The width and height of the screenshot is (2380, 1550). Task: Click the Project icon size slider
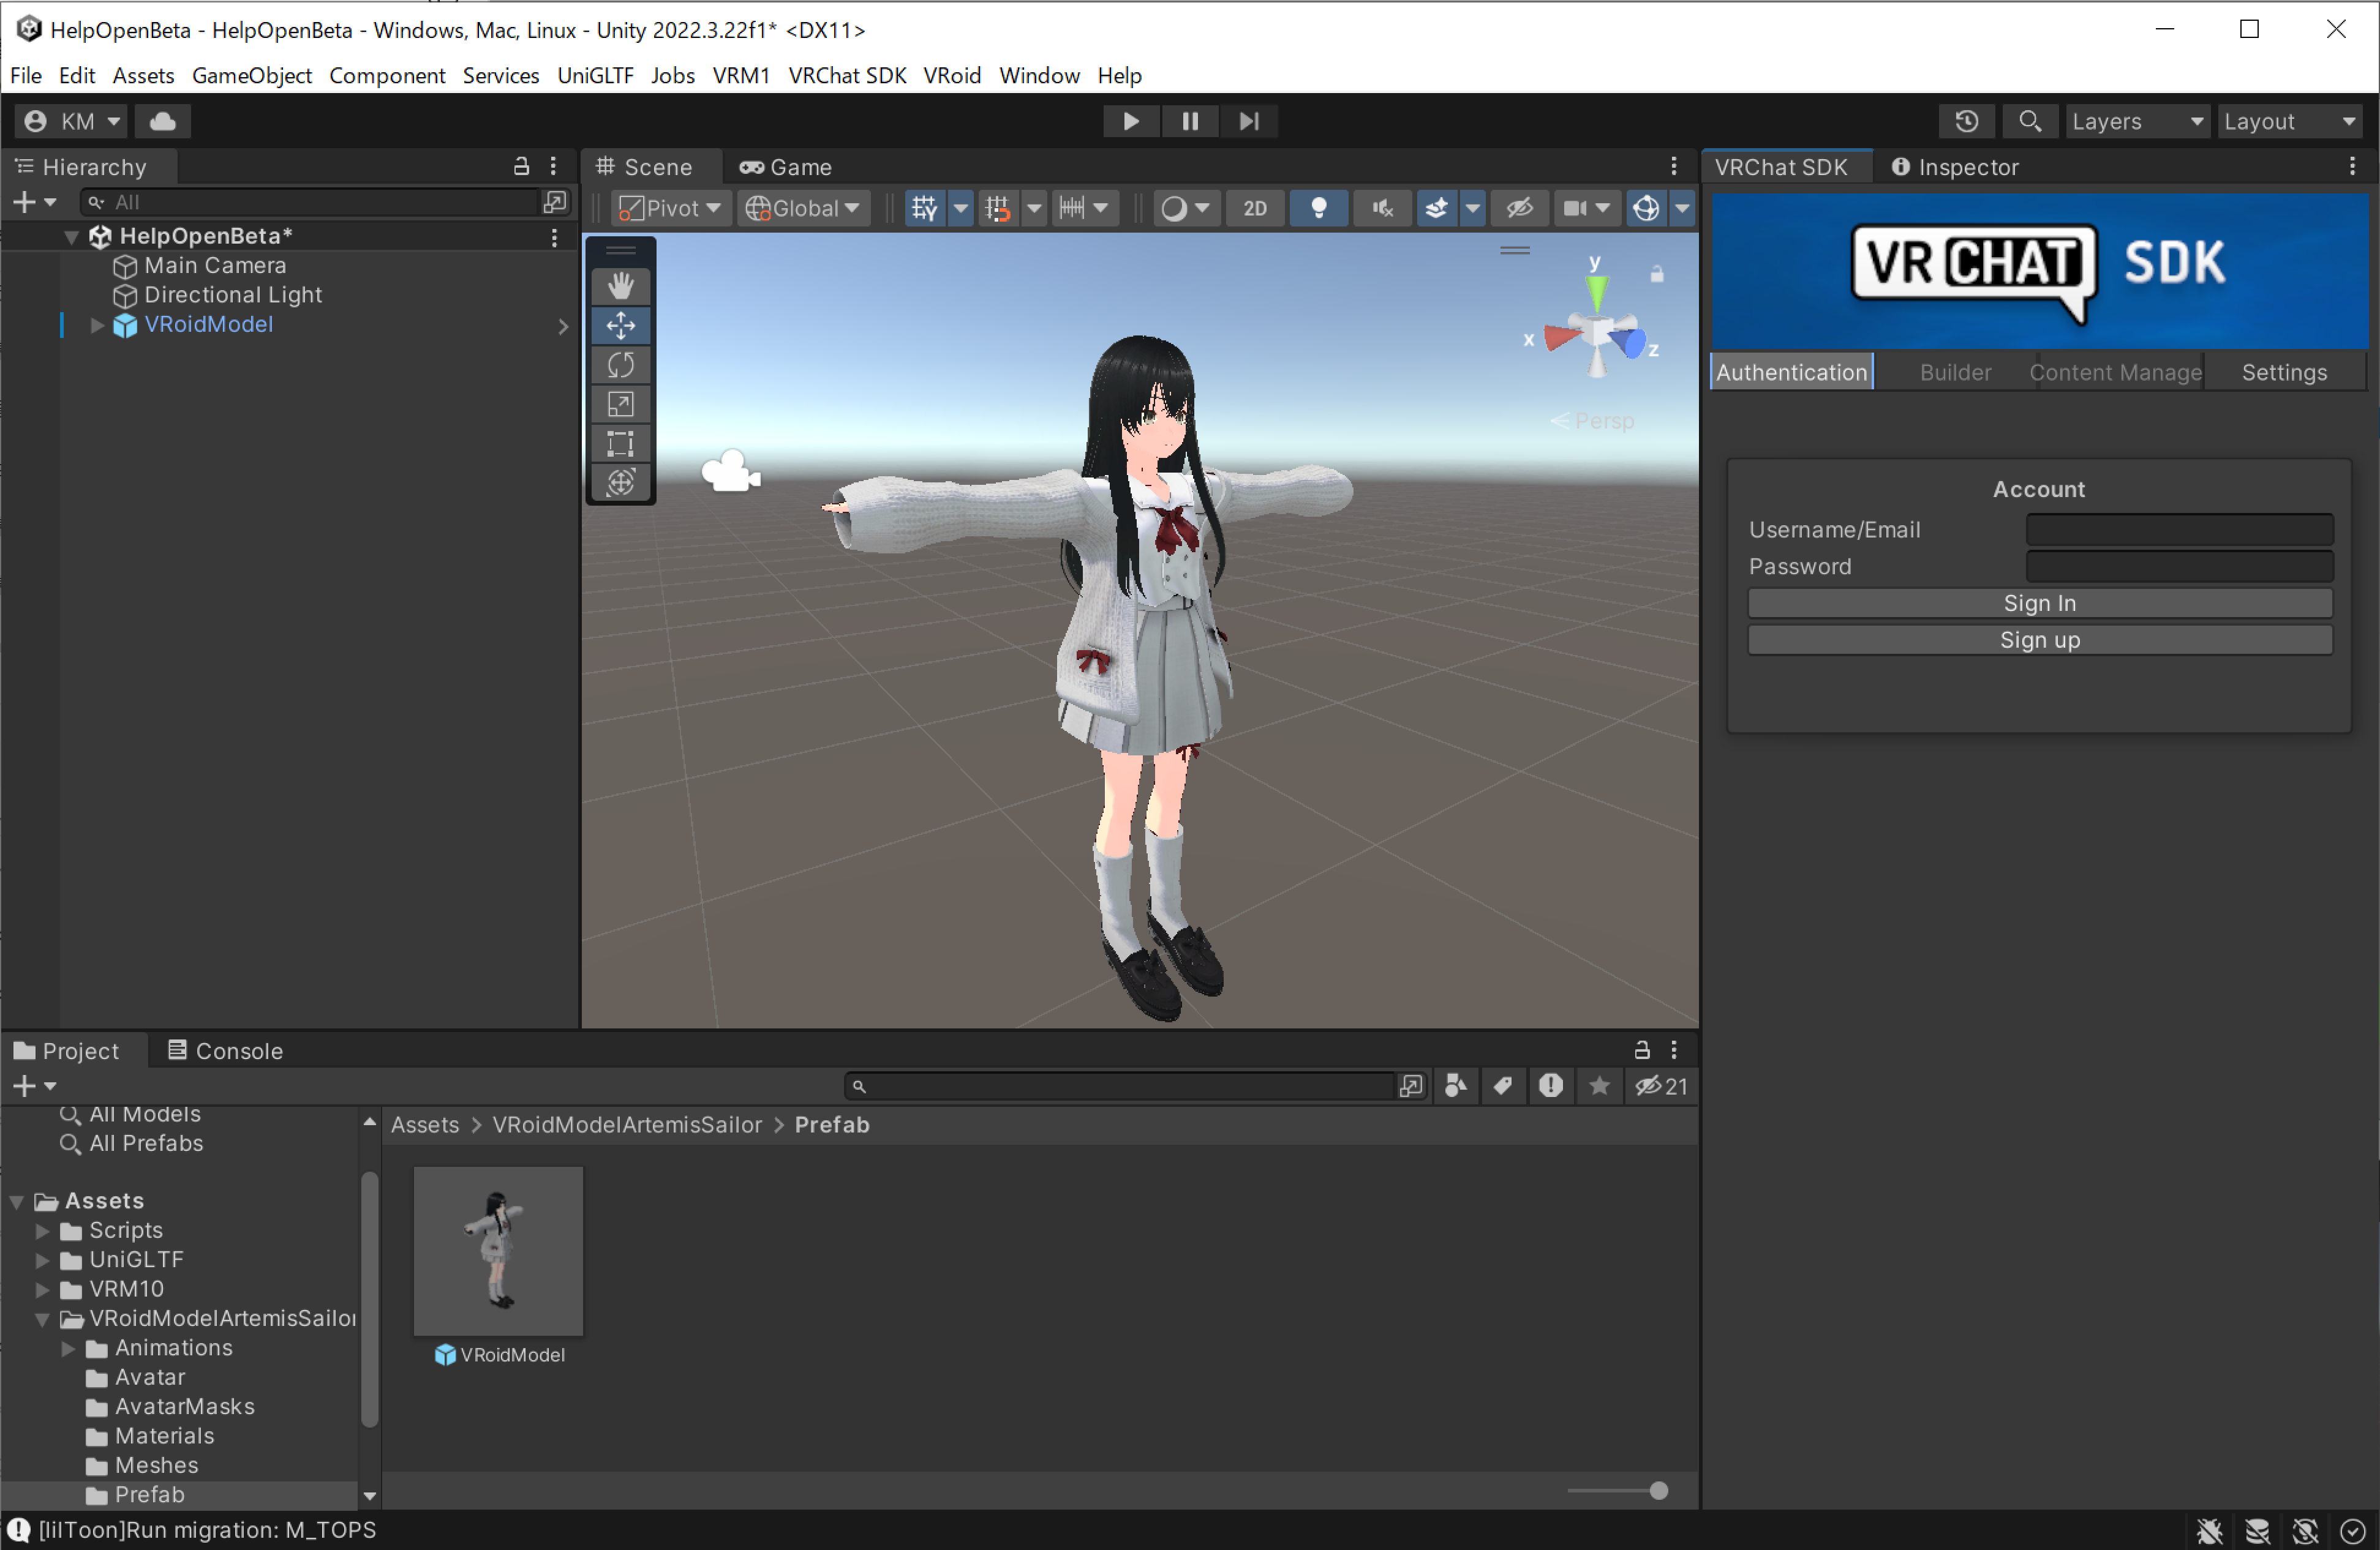click(1617, 1491)
